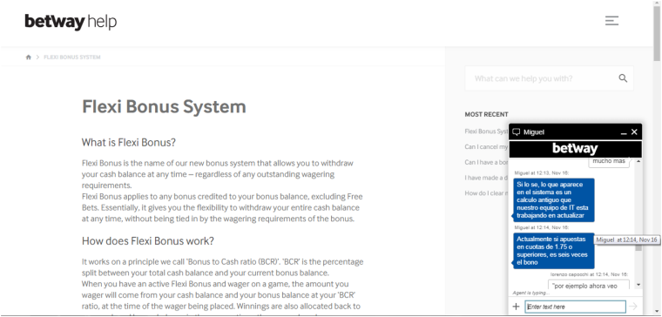The image size is (662, 317).
Task: Click 'How does Flexi Bonus work?' heading
Action: point(148,241)
